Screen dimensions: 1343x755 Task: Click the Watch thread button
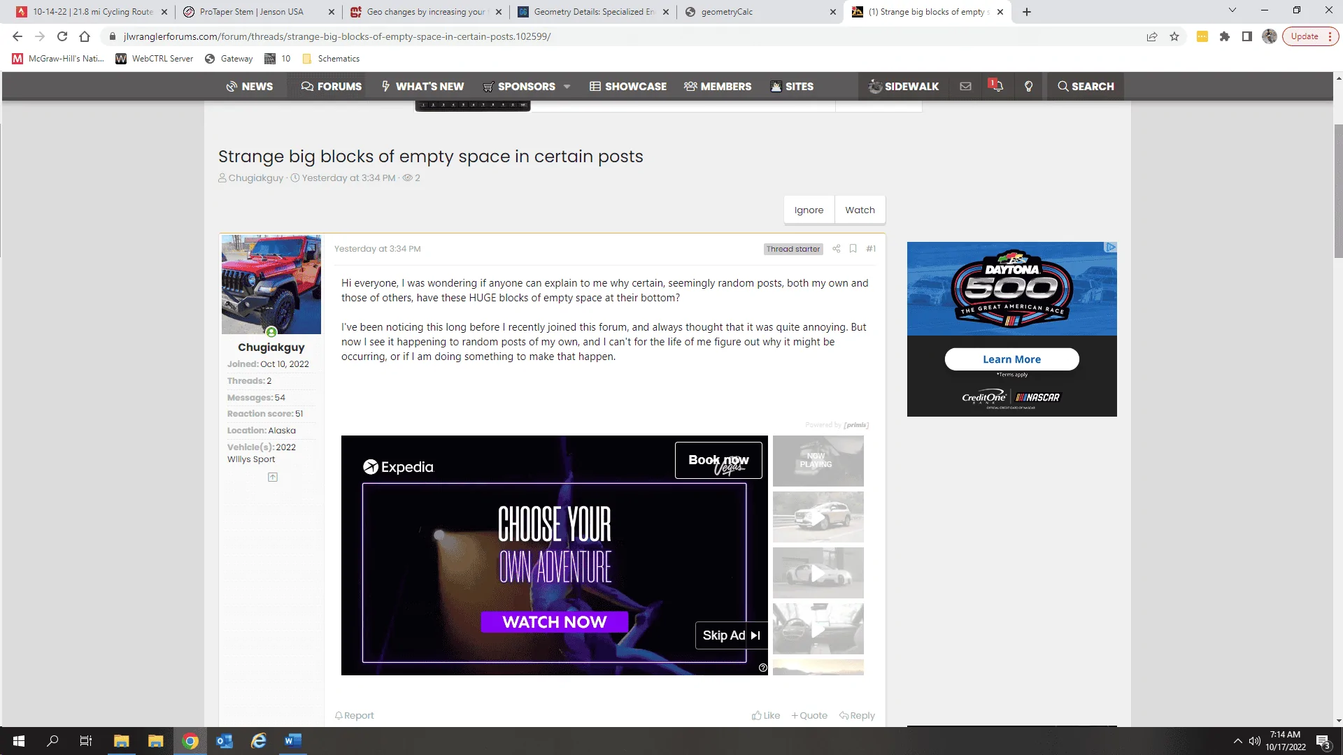pos(860,210)
